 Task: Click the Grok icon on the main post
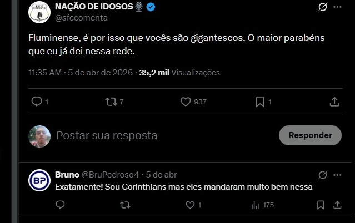pos(322,7)
